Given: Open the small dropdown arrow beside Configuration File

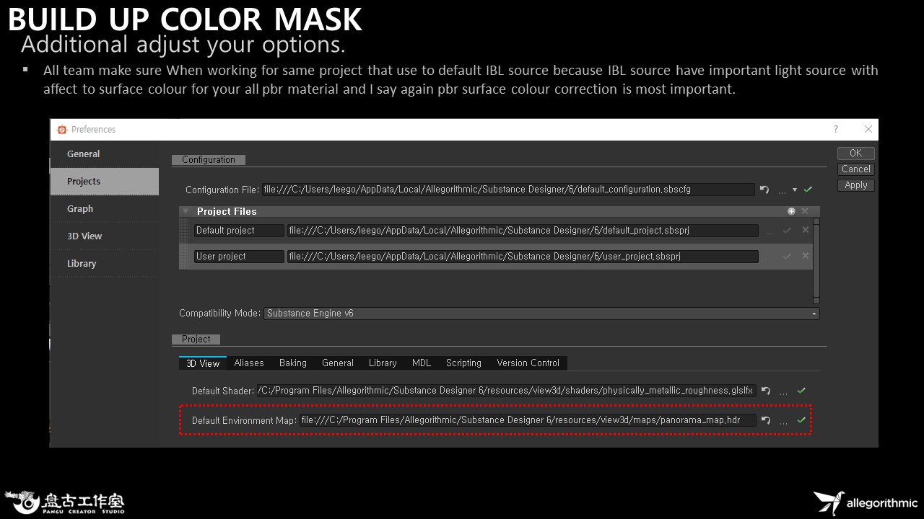Looking at the screenshot, I should coord(795,190).
